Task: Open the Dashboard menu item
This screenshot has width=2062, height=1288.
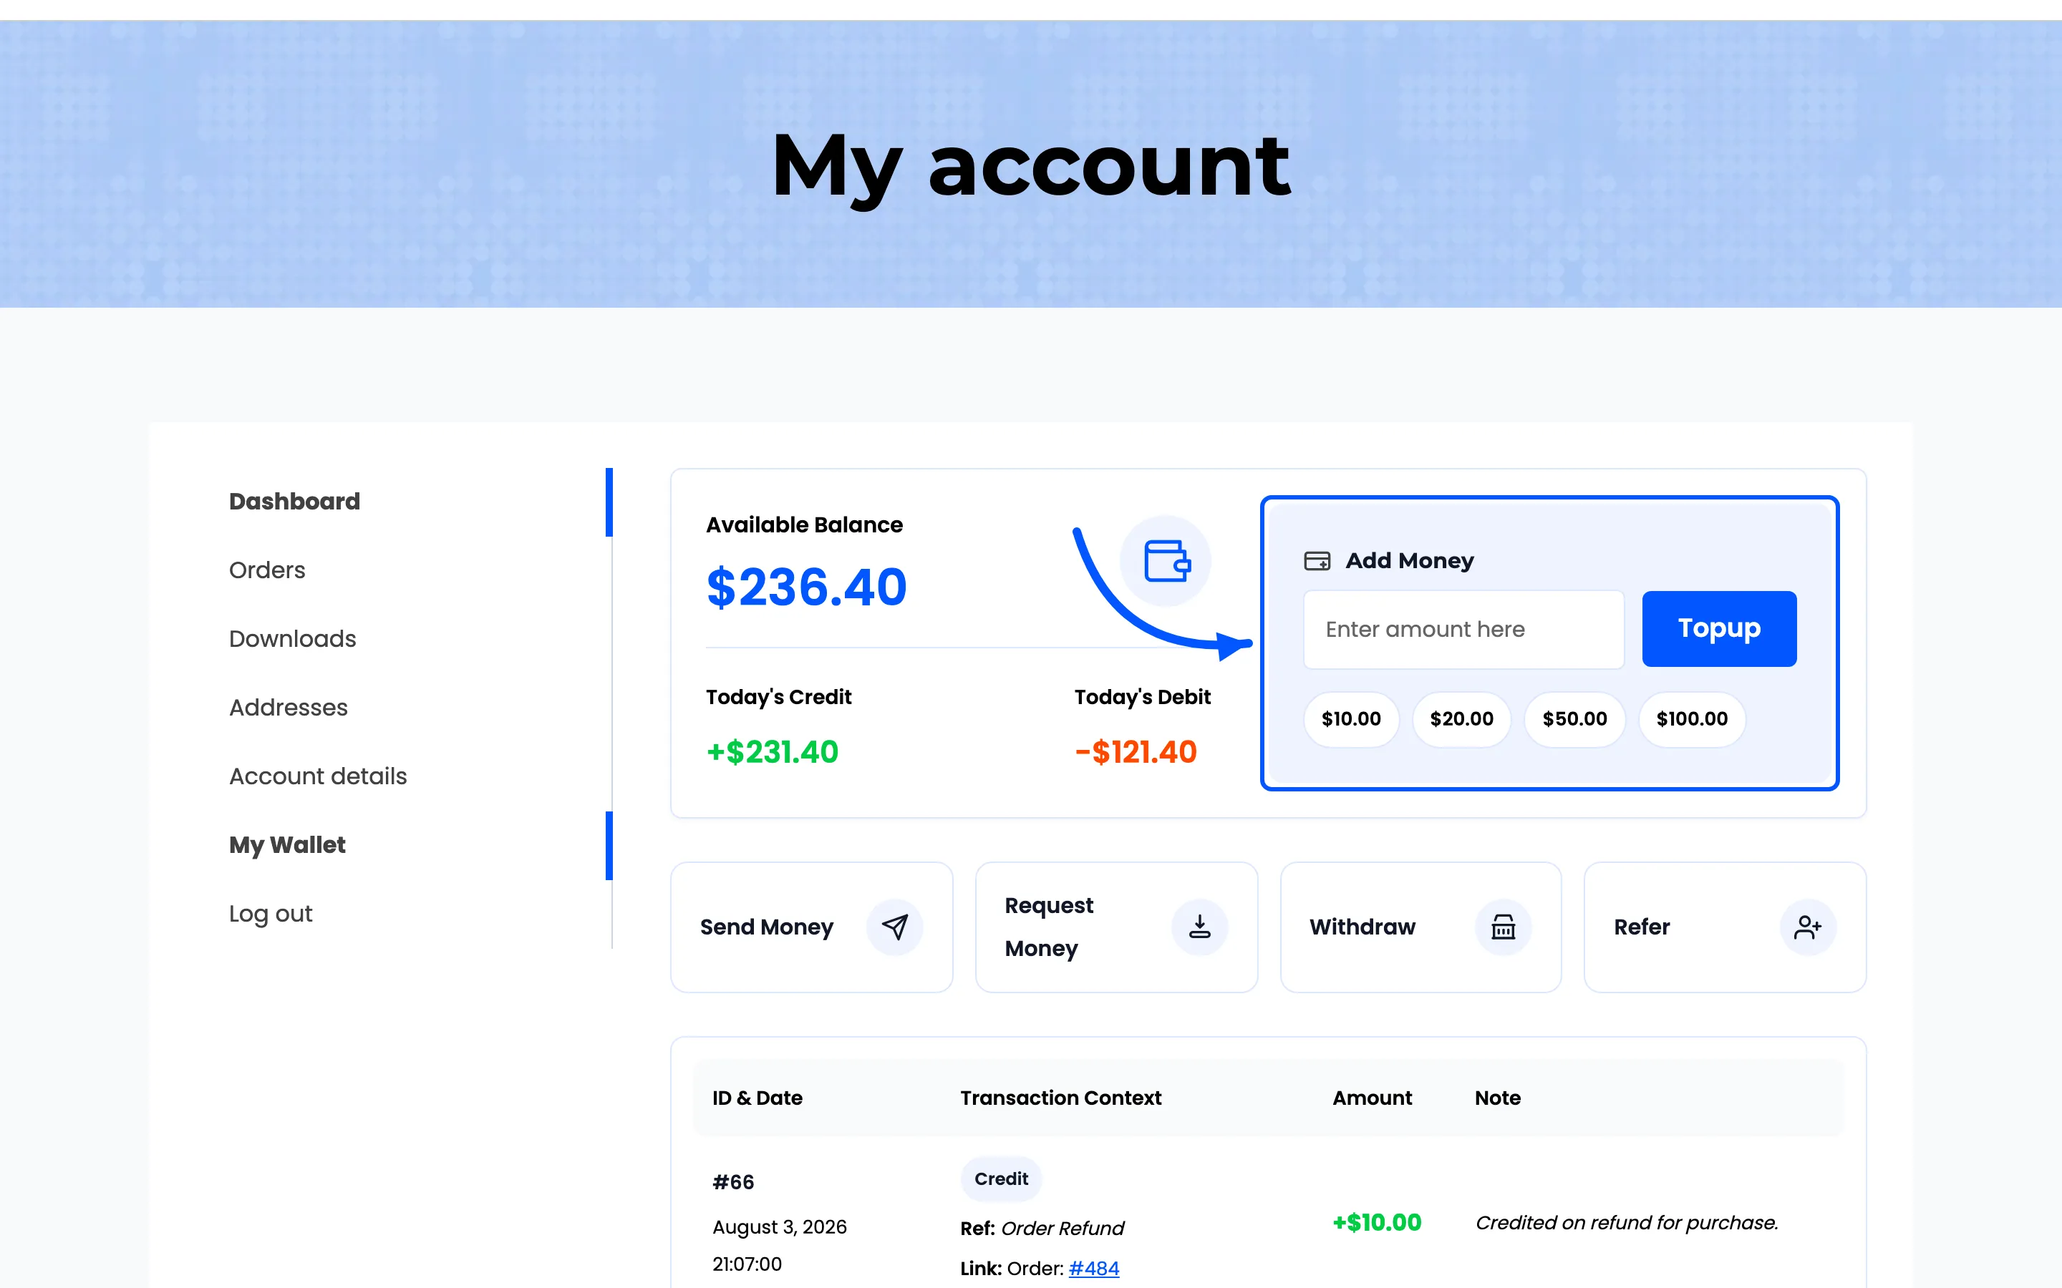Action: pyautogui.click(x=295, y=501)
